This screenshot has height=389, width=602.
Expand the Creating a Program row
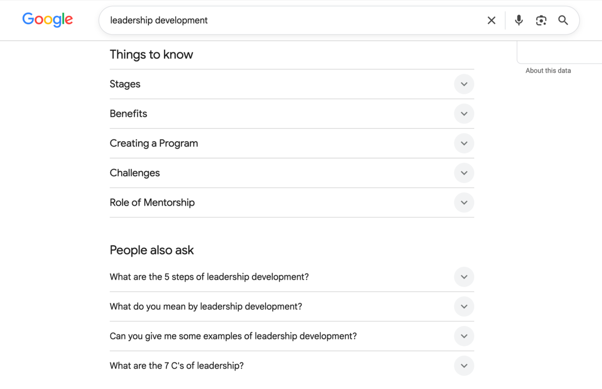292,143
